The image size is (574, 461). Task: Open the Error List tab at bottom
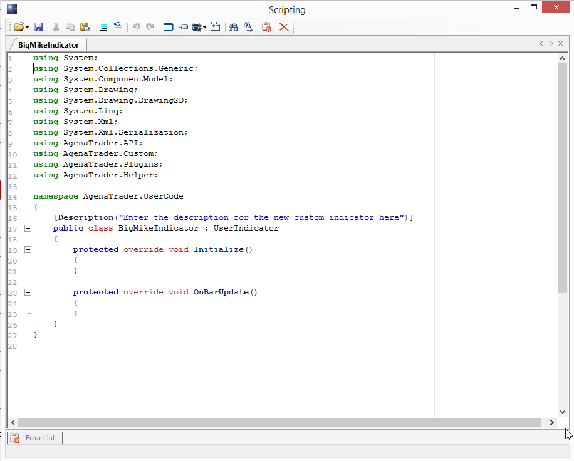pos(34,438)
